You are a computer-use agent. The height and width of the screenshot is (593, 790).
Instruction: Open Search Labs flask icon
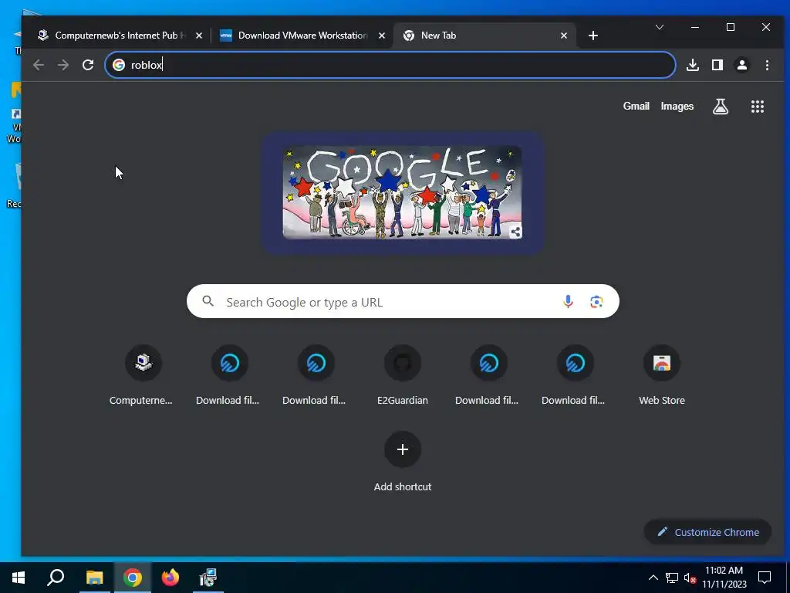pos(721,107)
